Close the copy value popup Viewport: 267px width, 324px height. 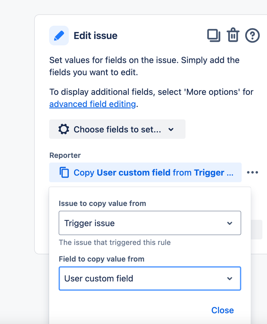[x=223, y=310]
